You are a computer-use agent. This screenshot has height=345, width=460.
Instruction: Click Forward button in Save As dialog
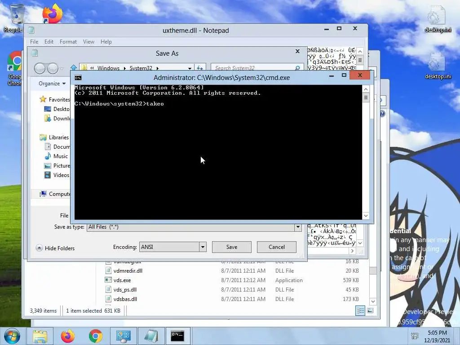click(53, 68)
